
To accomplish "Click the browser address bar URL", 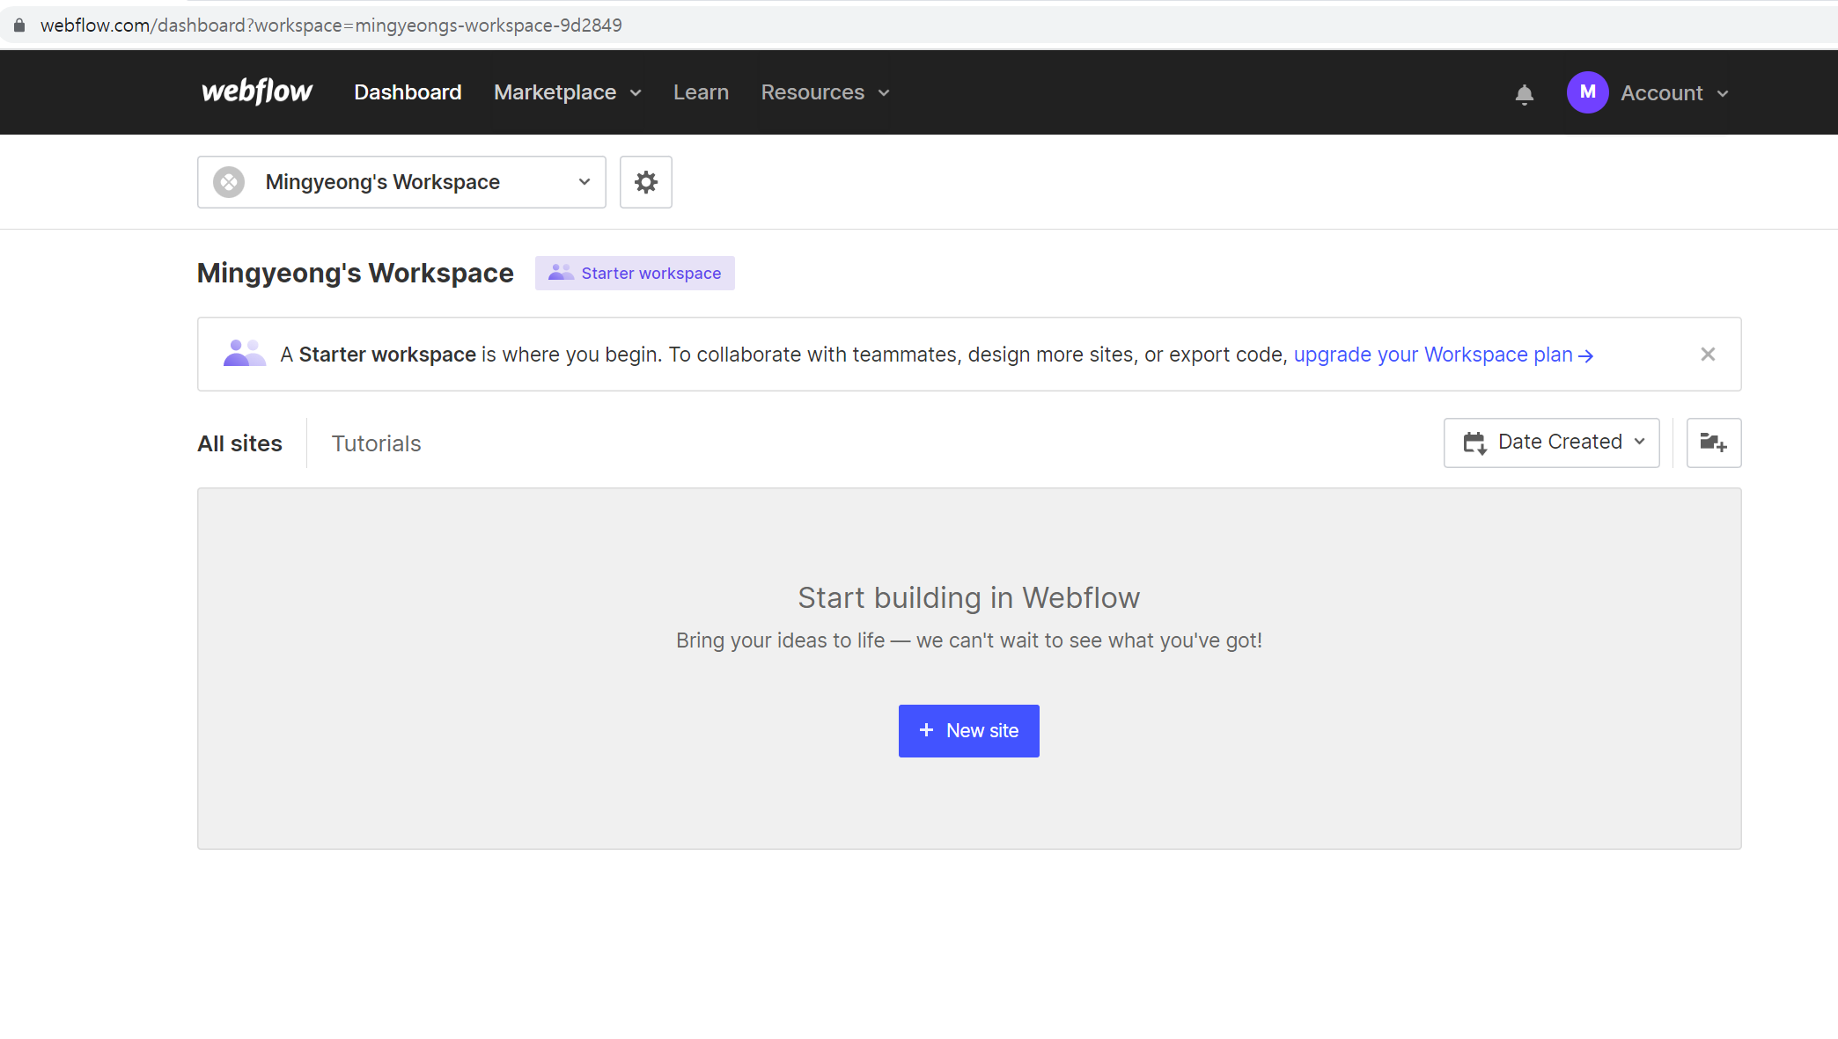I will click(331, 26).
